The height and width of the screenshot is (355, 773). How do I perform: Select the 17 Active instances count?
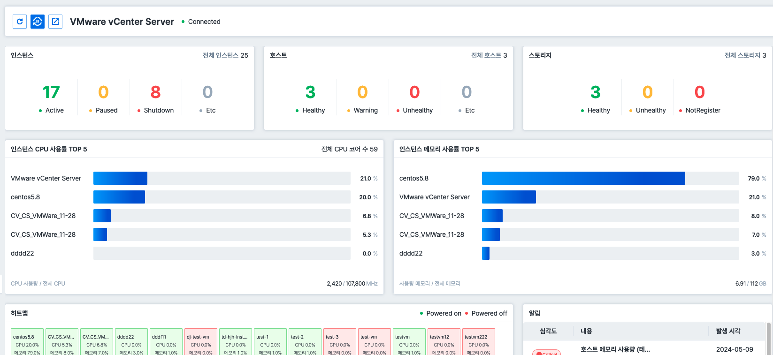(x=51, y=92)
